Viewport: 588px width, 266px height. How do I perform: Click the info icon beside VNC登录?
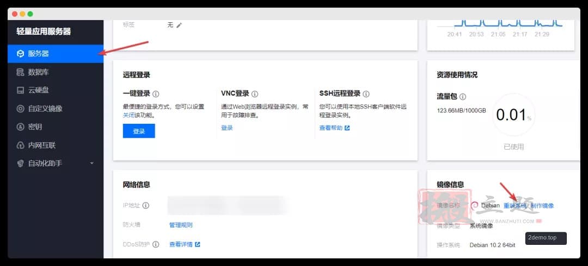click(x=255, y=94)
